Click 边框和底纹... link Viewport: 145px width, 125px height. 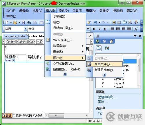point(107,97)
